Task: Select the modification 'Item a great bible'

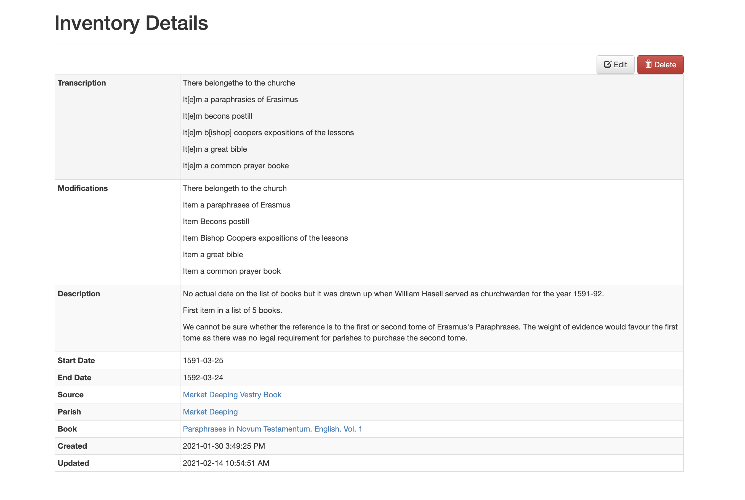Action: pos(213,254)
